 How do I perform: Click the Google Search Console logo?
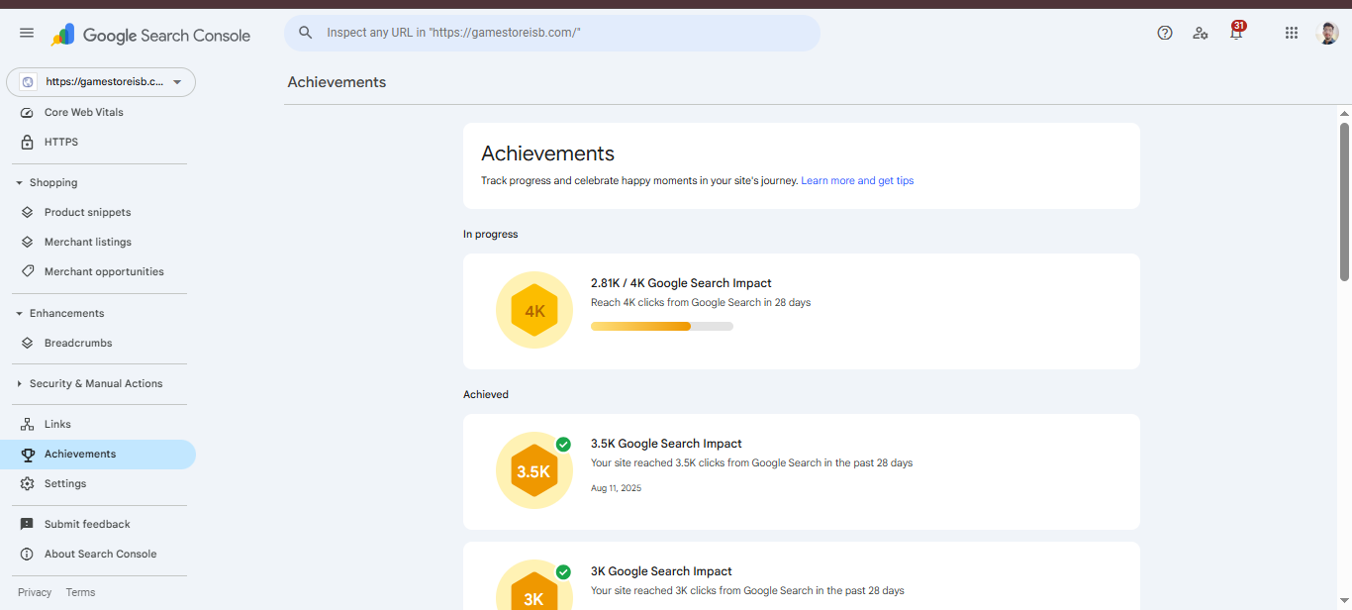point(151,36)
